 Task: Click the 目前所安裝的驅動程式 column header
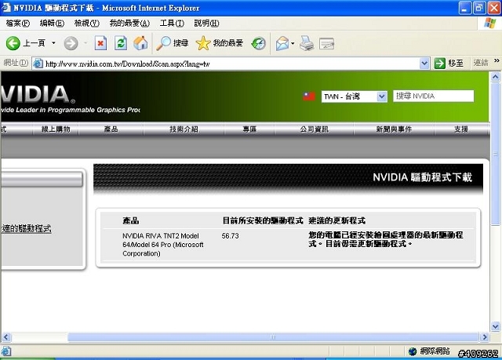pyautogui.click(x=263, y=220)
